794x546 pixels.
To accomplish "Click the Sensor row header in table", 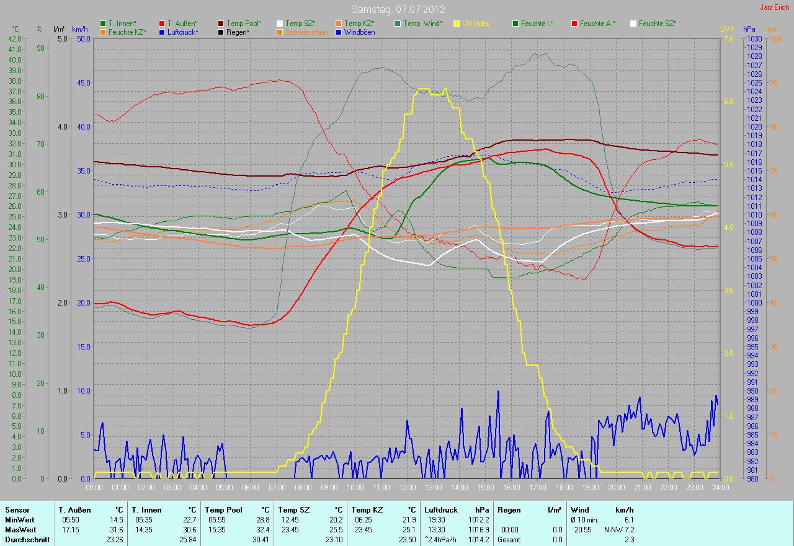I will (x=17, y=510).
